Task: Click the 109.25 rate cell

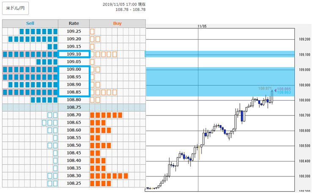Action: click(x=74, y=31)
